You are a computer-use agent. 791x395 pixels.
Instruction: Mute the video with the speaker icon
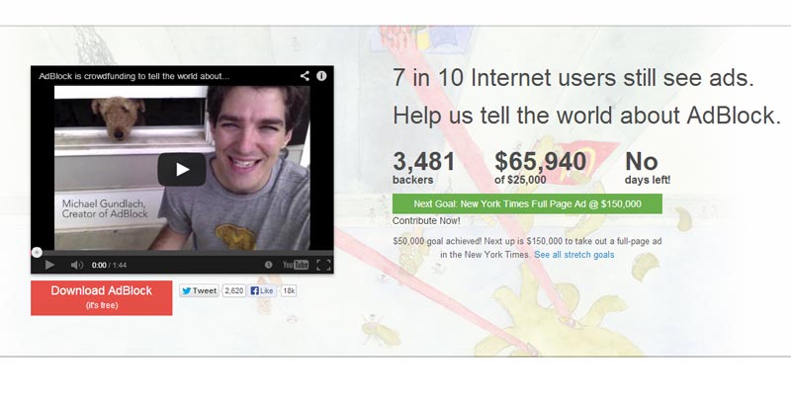click(x=77, y=265)
